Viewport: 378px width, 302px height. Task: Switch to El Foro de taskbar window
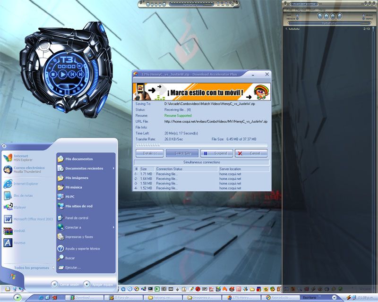tap(123, 298)
